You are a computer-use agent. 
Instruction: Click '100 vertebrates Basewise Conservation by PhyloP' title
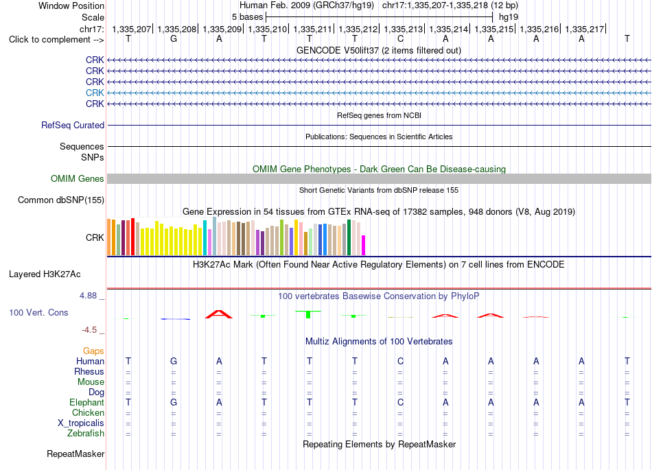point(379,296)
